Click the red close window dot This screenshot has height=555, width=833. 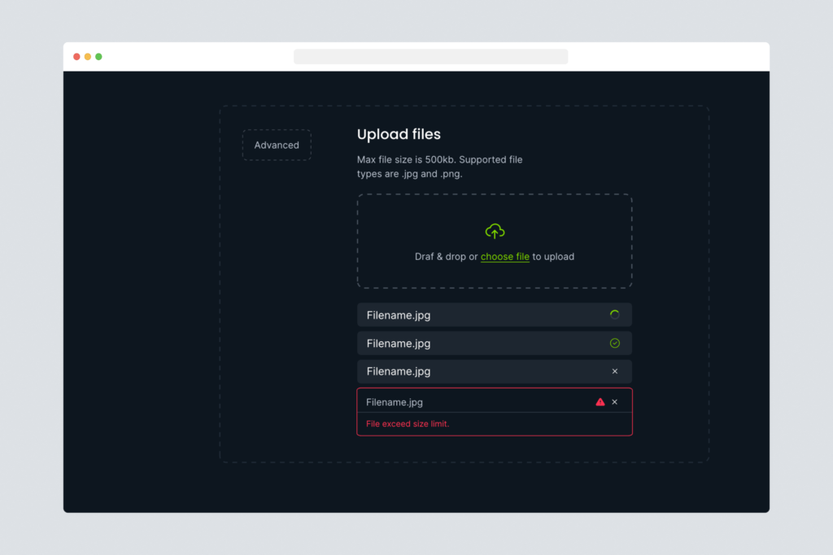pyautogui.click(x=76, y=57)
